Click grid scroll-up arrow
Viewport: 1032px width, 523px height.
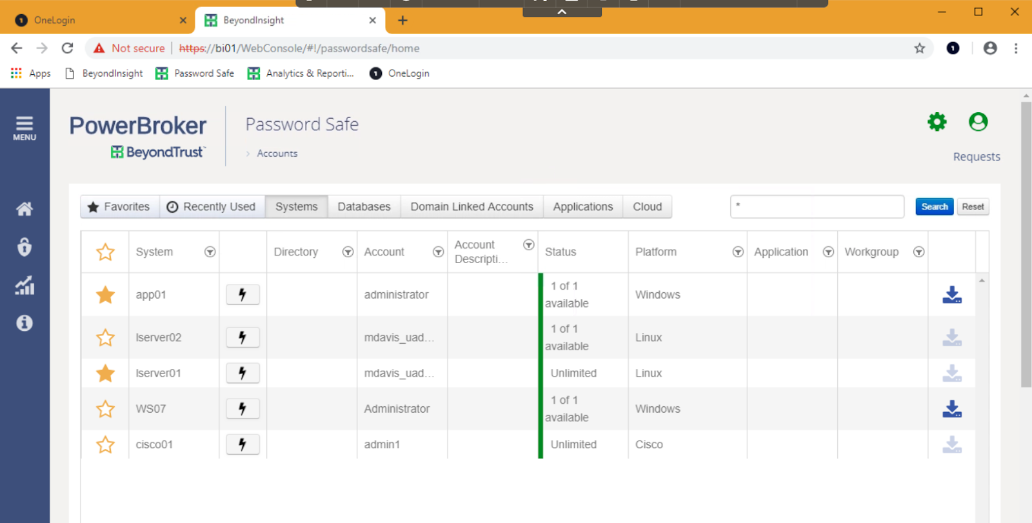click(982, 281)
